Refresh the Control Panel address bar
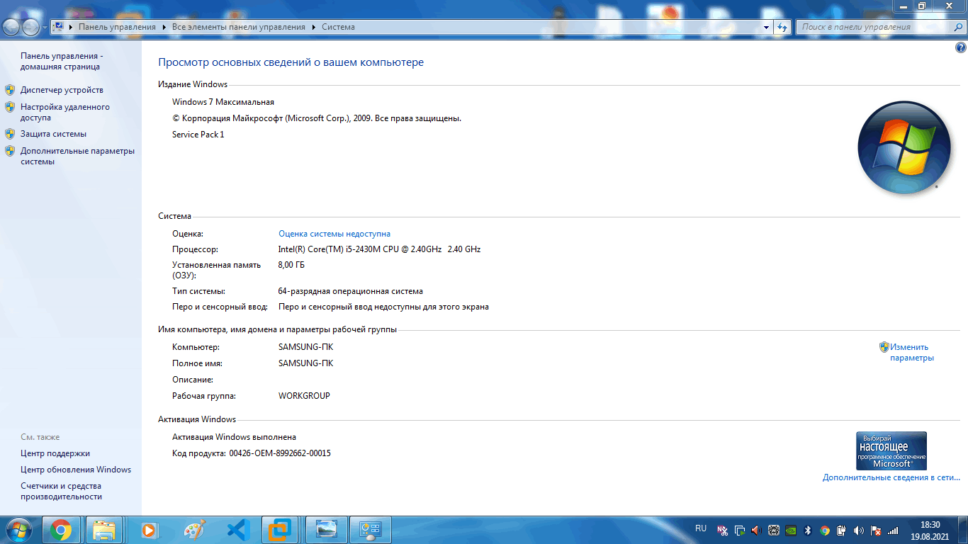 (x=782, y=27)
